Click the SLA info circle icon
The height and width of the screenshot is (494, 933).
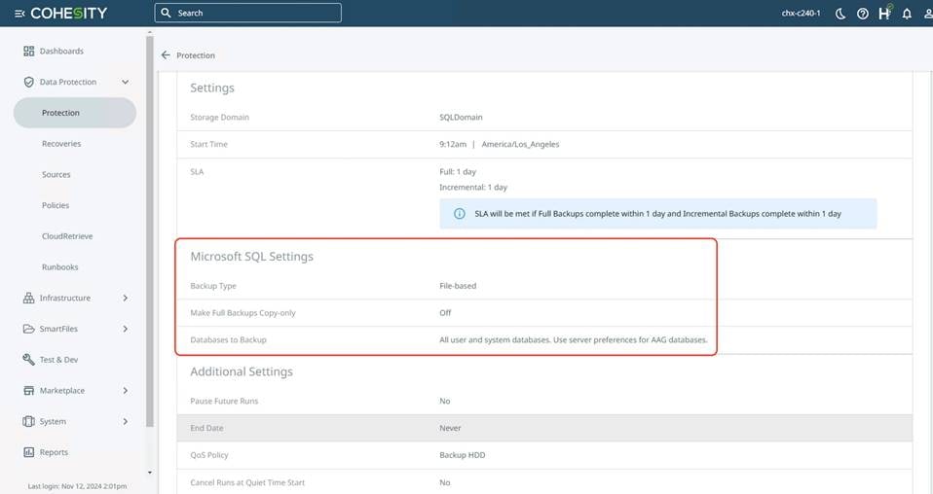coord(460,214)
